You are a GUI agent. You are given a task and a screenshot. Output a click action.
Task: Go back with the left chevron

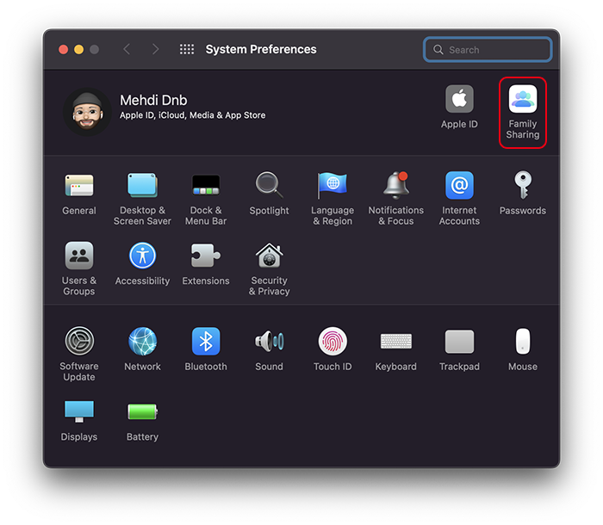tap(127, 49)
